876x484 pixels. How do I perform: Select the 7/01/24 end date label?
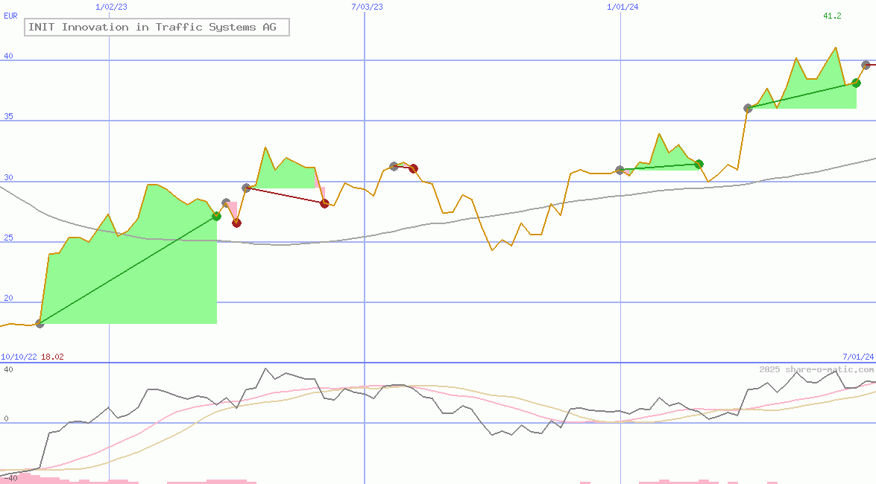tap(857, 357)
